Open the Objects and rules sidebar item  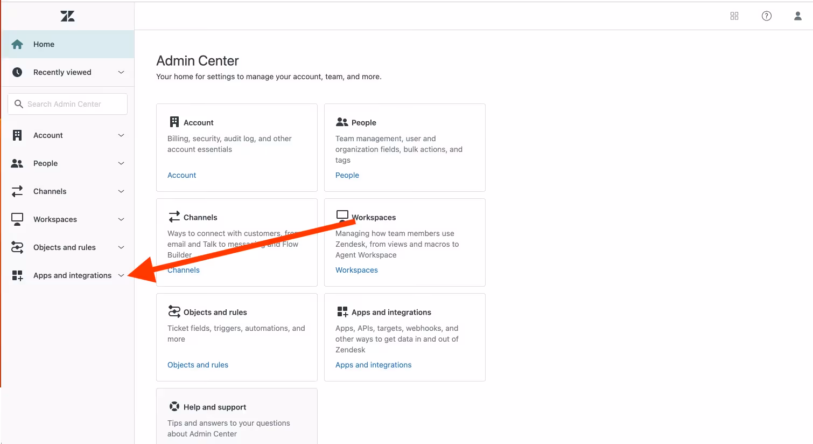pos(68,247)
